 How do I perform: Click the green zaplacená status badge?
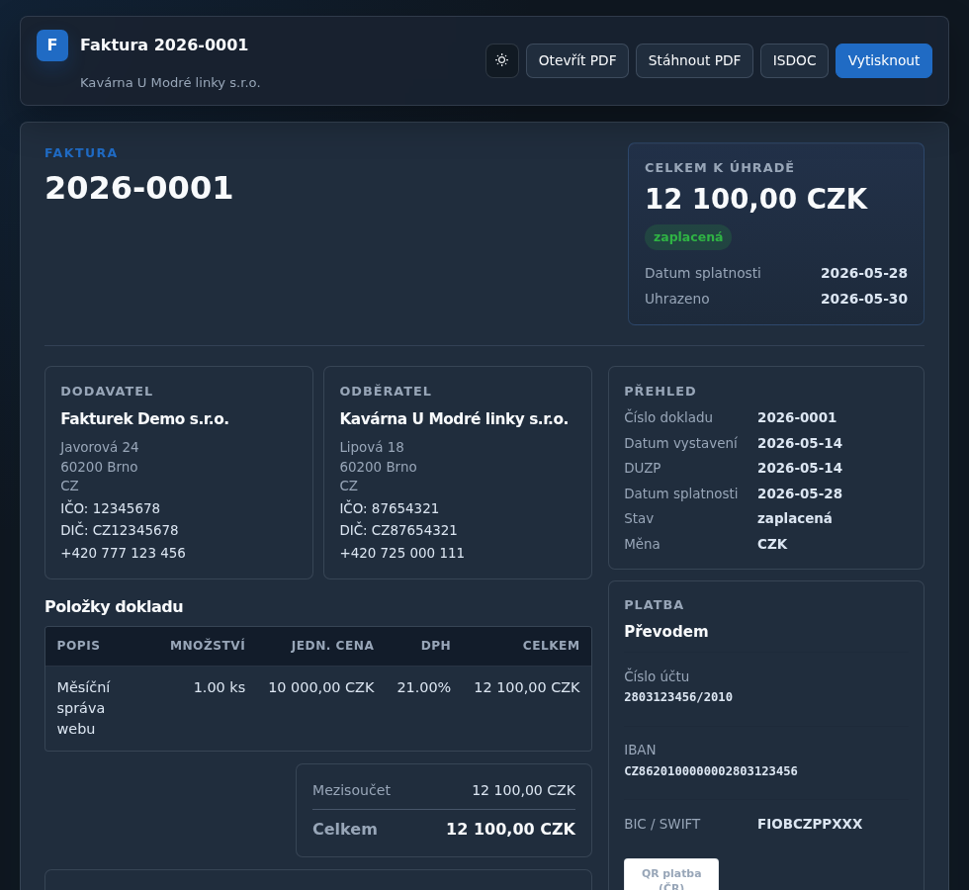pos(688,237)
